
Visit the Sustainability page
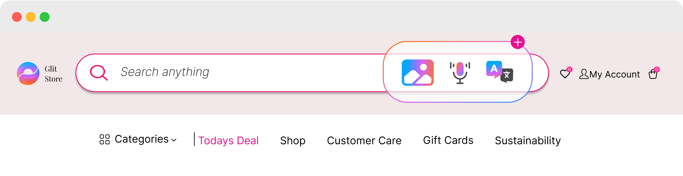528,140
